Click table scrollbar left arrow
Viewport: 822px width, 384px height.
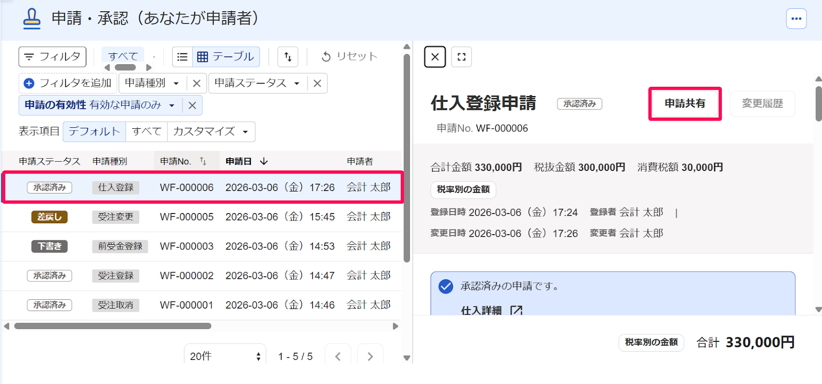[x=7, y=326]
